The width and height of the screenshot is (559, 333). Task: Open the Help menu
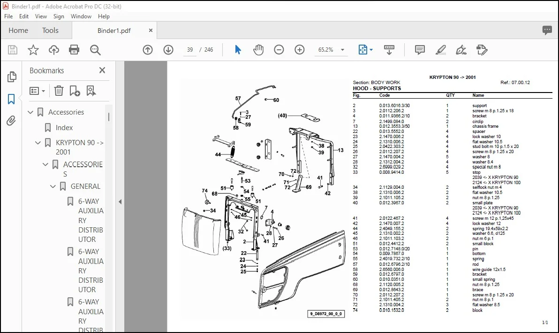[x=104, y=16]
